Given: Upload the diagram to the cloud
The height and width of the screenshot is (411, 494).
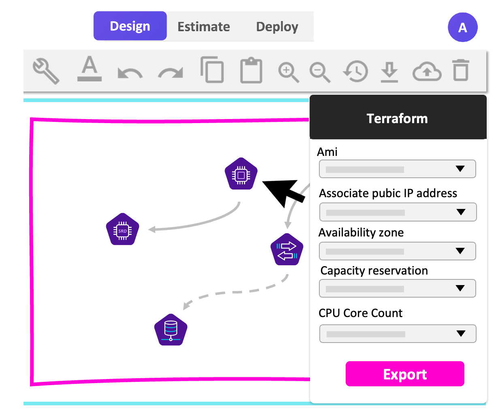Looking at the screenshot, I should tap(426, 72).
